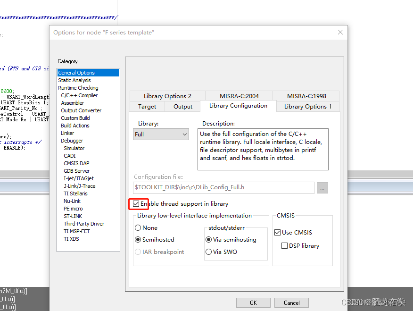Confirm settings with the OK button
Image resolution: width=413 pixels, height=311 pixels.
tap(253, 303)
